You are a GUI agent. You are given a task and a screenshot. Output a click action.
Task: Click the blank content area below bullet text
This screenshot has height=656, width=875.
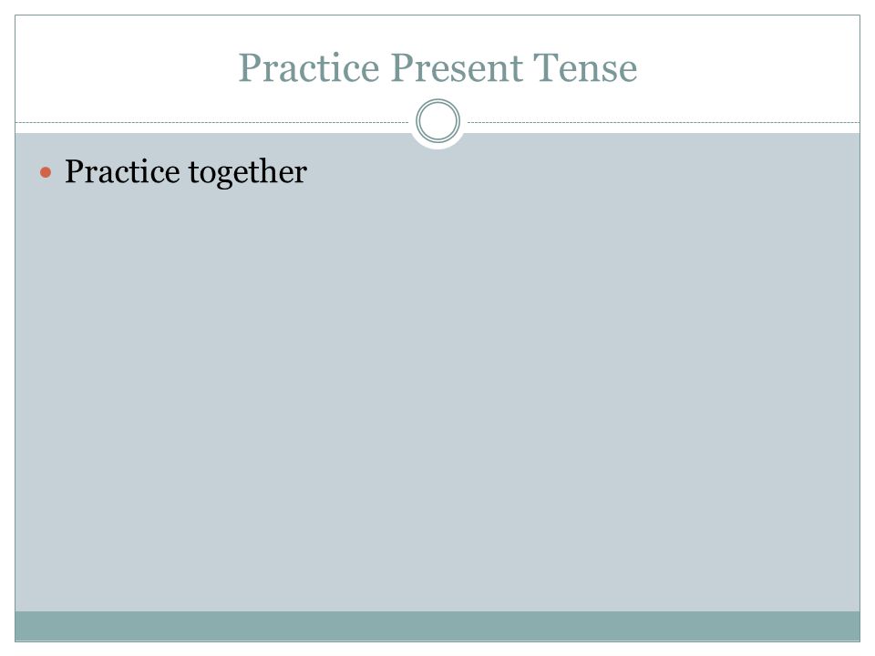tap(437, 391)
